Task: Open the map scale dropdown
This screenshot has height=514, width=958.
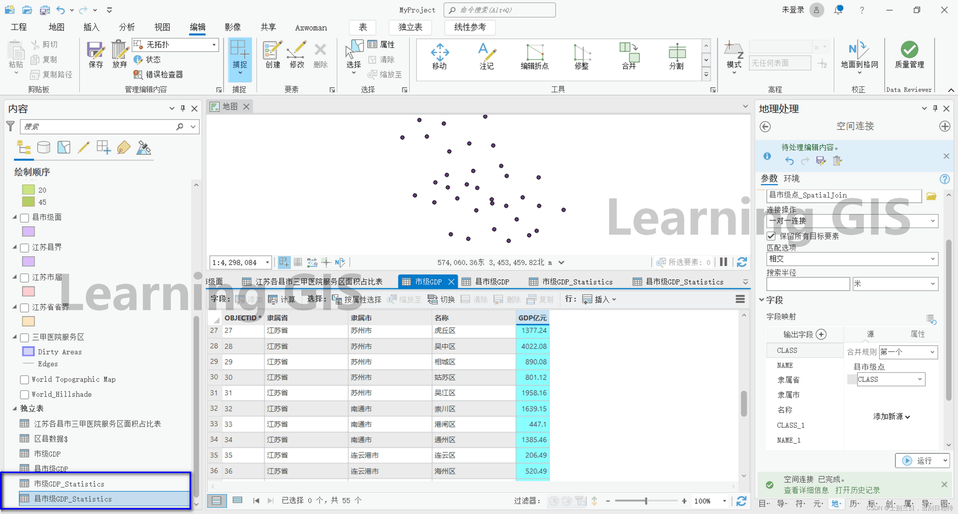Action: (267, 262)
